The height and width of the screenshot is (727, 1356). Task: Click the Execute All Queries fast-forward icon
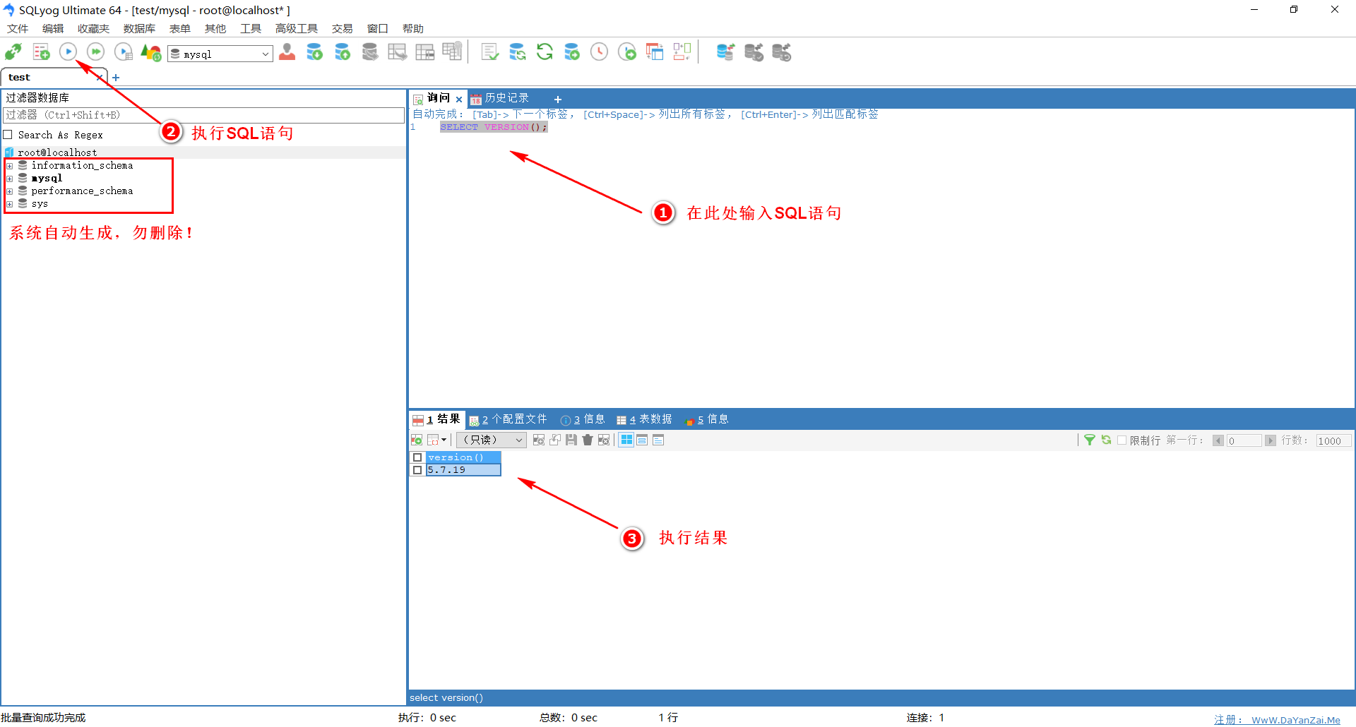[95, 52]
